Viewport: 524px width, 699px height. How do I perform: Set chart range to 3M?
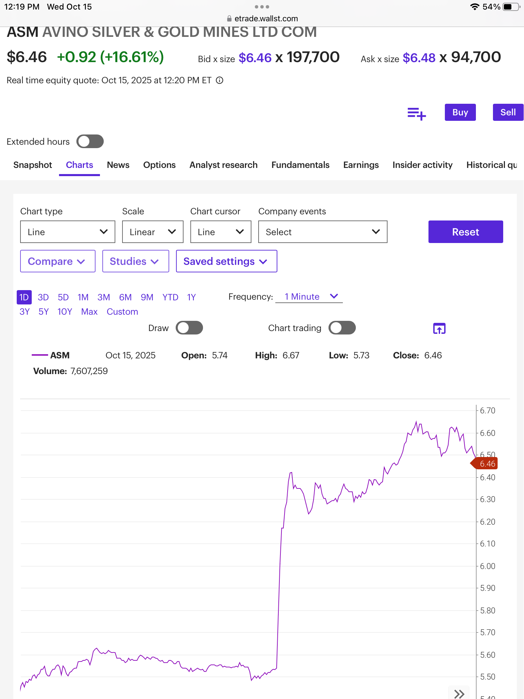click(104, 297)
